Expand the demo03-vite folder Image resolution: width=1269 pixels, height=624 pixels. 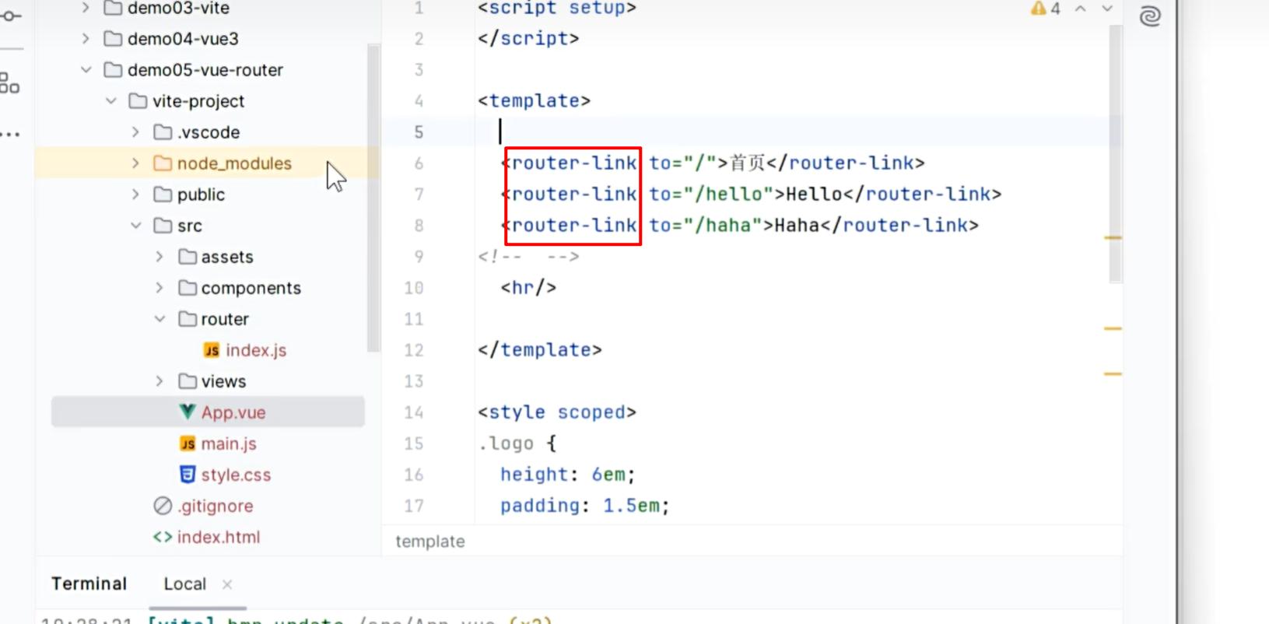86,8
